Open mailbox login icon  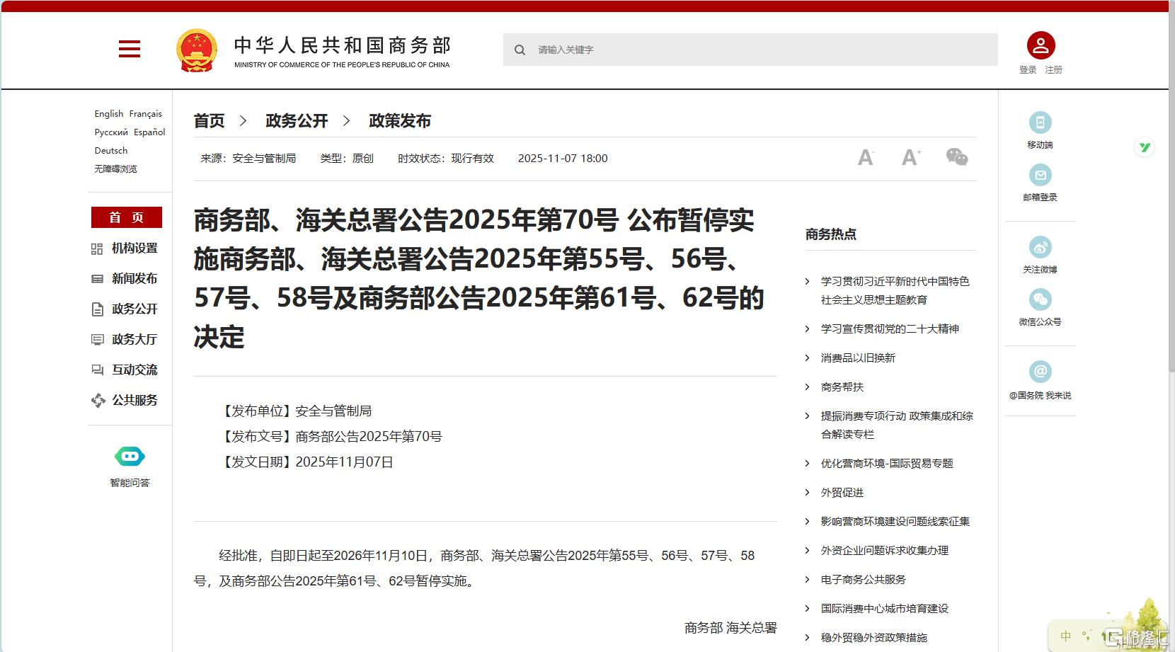pyautogui.click(x=1040, y=175)
